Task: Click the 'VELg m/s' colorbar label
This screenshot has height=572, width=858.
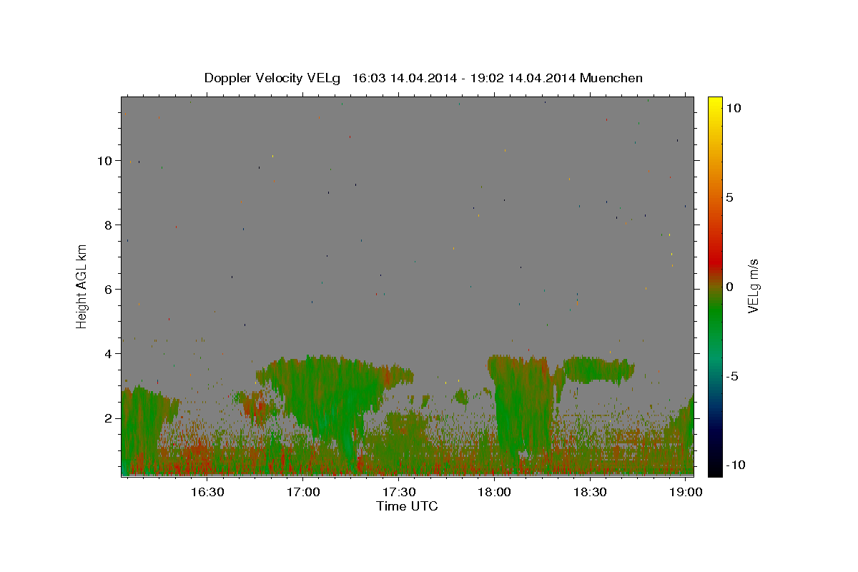Action: [x=753, y=286]
